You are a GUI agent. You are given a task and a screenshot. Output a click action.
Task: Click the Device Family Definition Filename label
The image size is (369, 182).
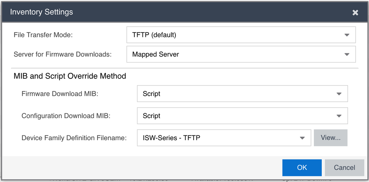(x=74, y=138)
